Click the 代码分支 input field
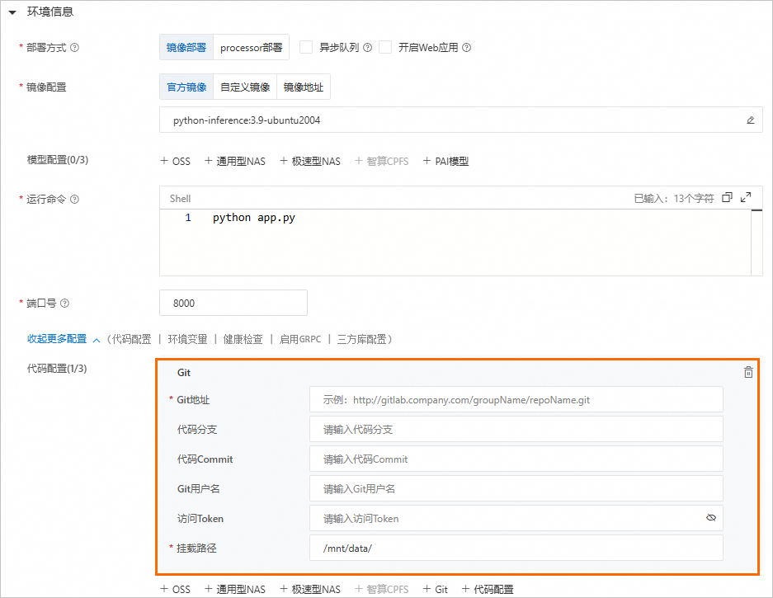 pyautogui.click(x=516, y=429)
